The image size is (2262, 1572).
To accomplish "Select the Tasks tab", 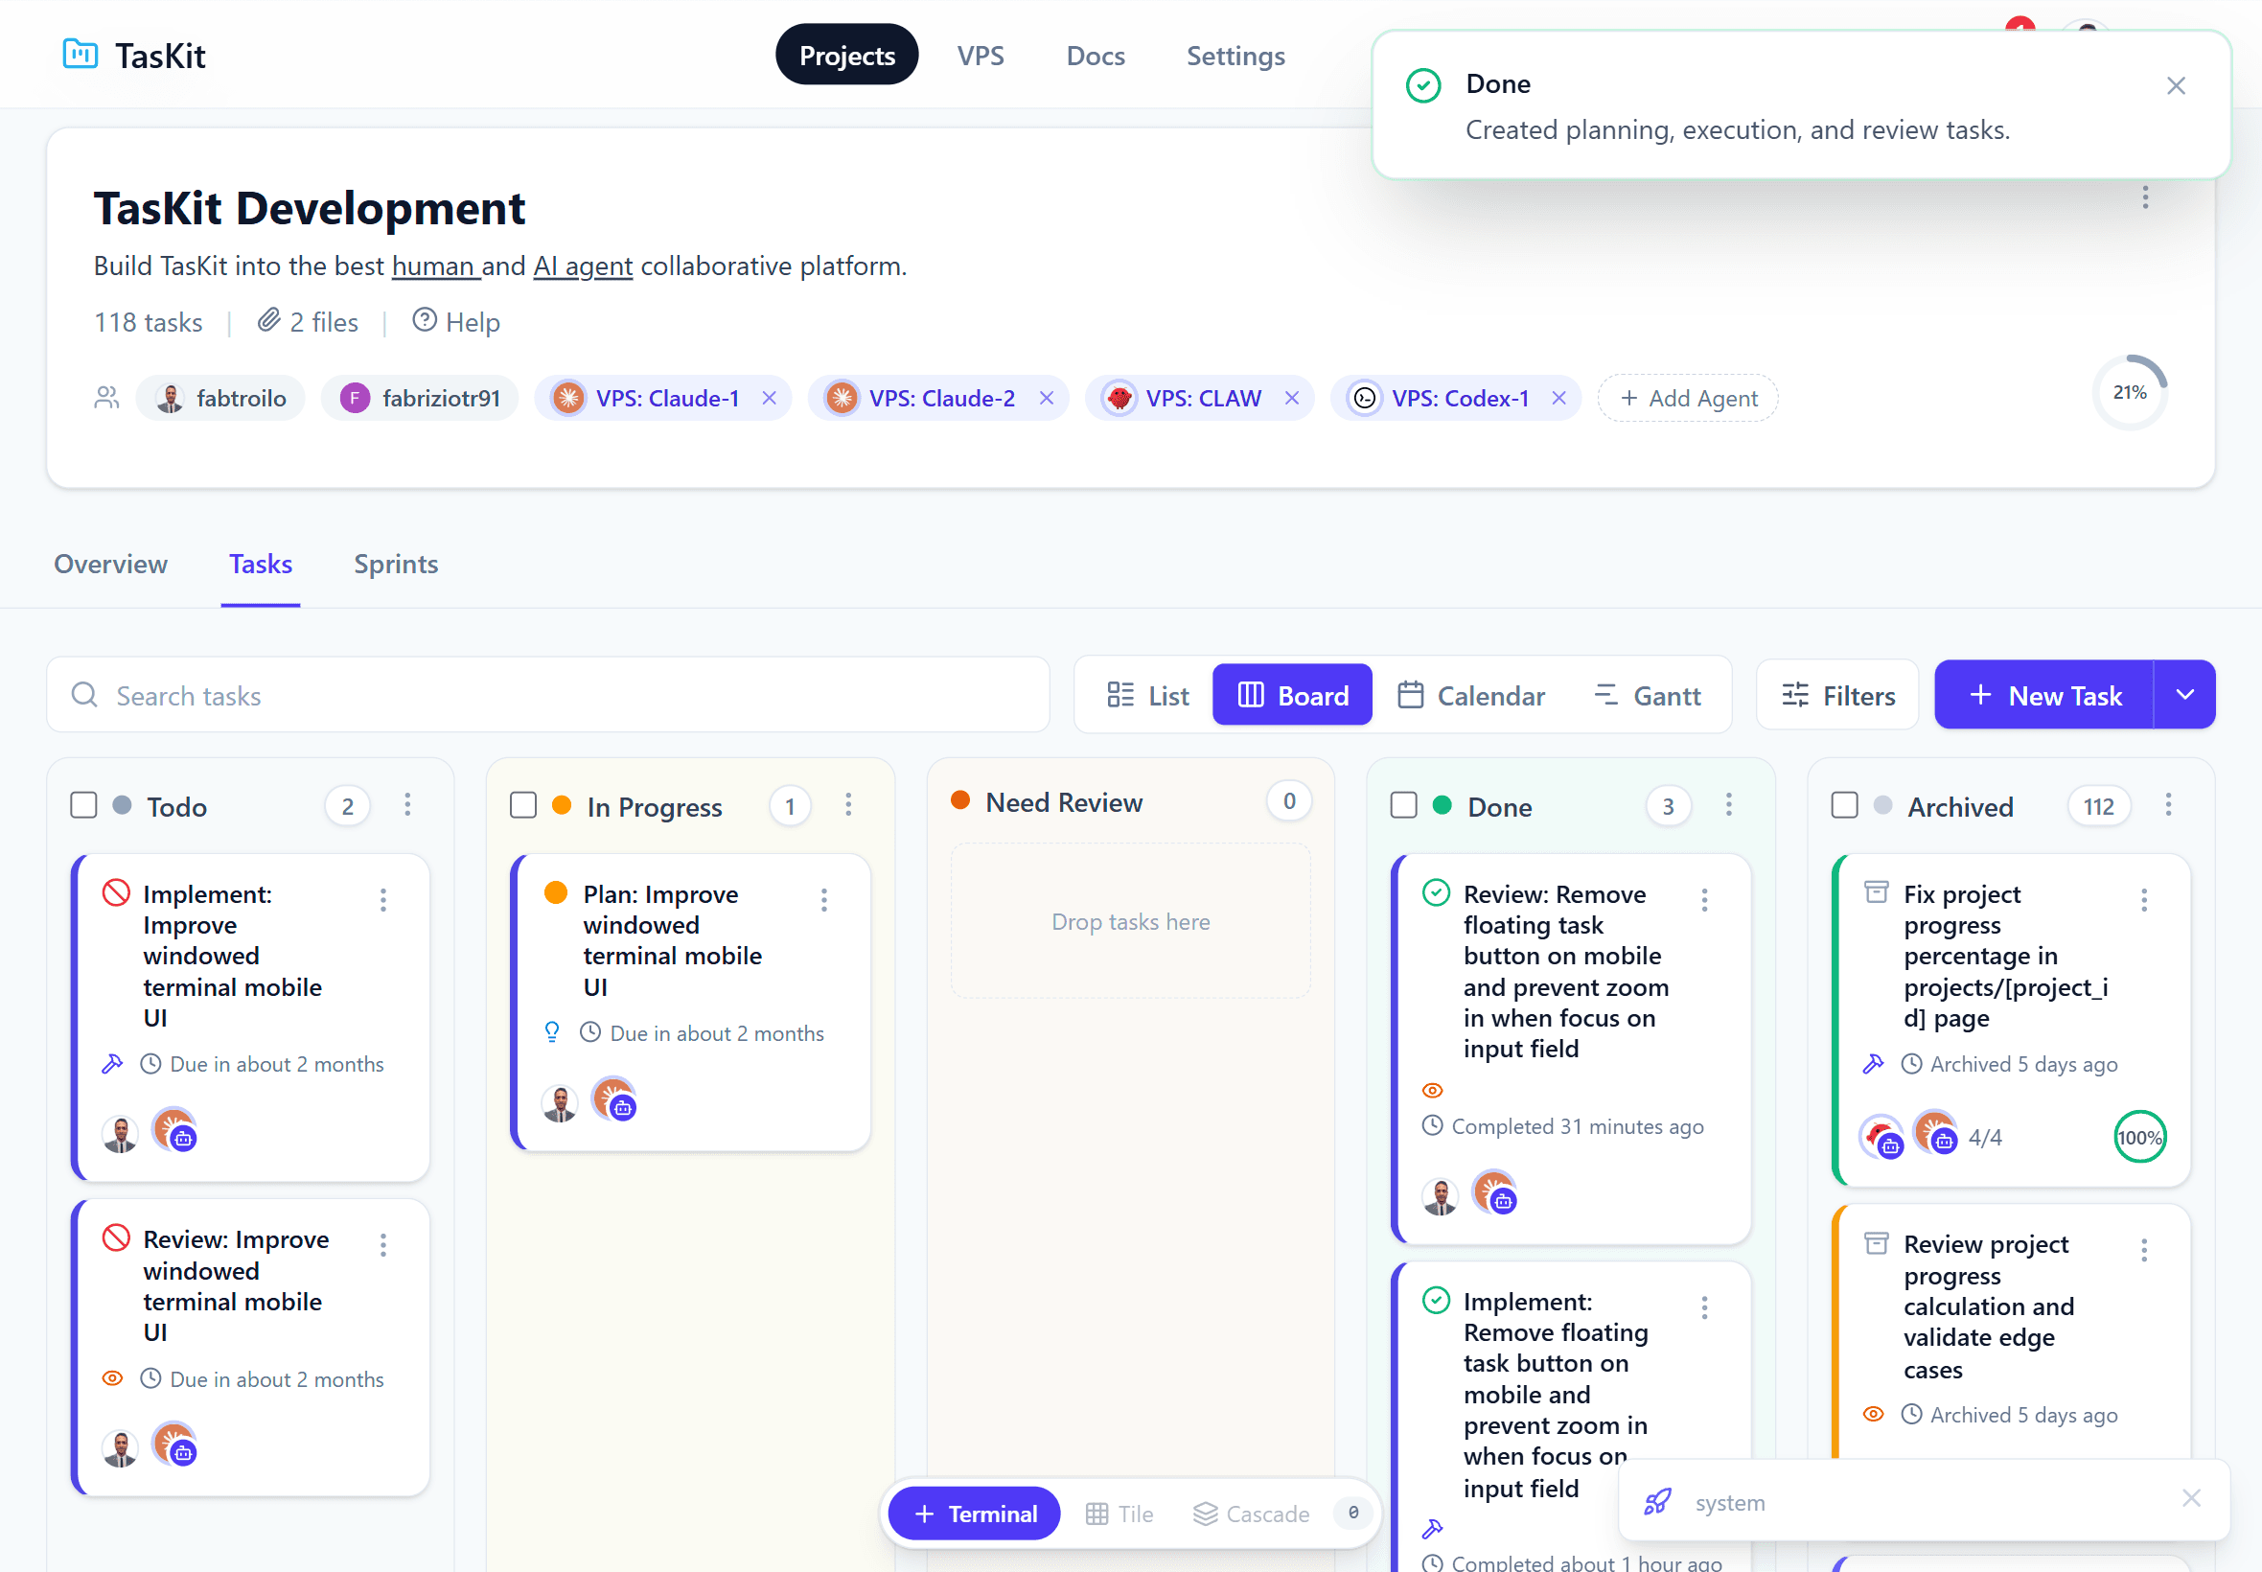I will point(261,564).
